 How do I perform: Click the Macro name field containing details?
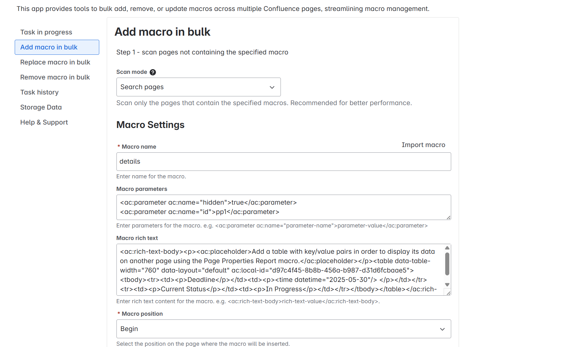[283, 161]
